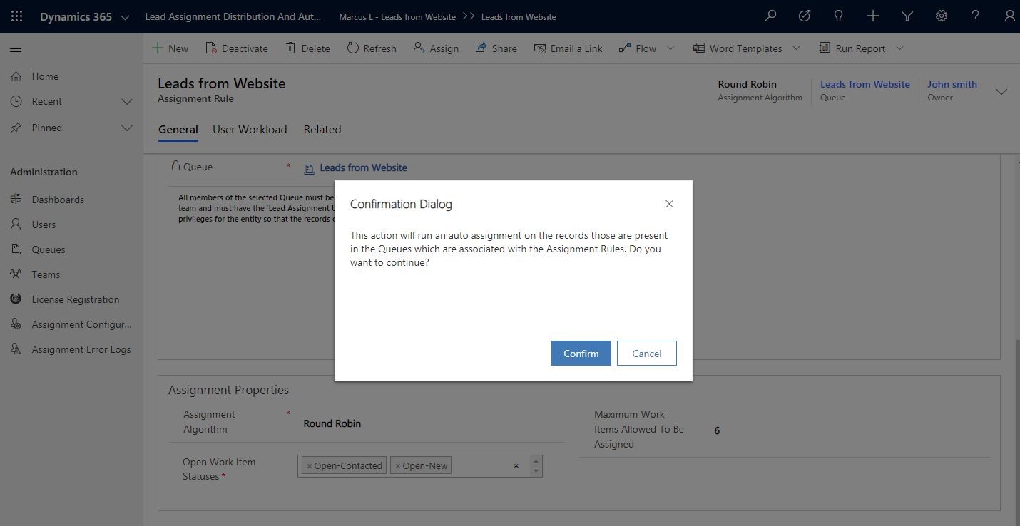This screenshot has width=1020, height=526.
Task: Click the Flow command
Action: pos(638,48)
